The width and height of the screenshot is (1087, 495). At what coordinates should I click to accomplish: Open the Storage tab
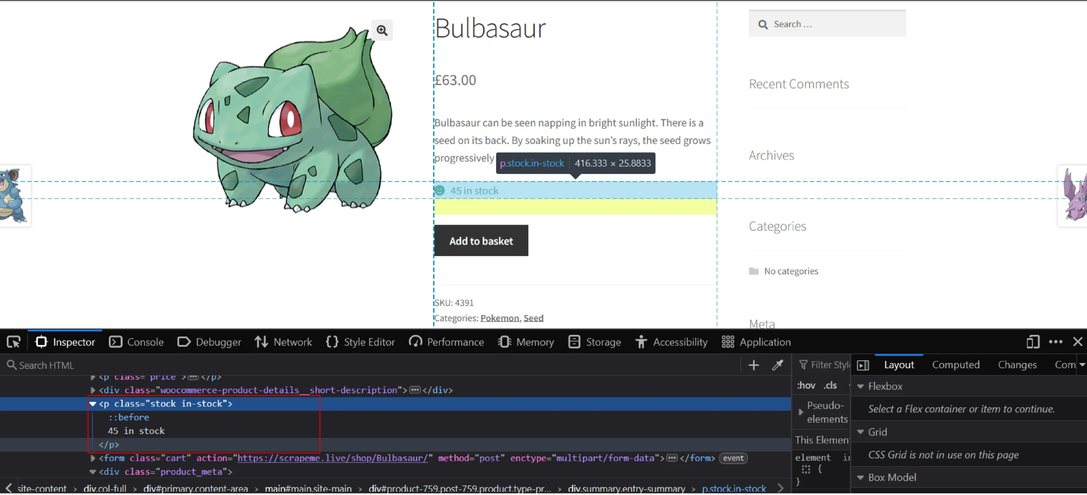[x=594, y=342]
